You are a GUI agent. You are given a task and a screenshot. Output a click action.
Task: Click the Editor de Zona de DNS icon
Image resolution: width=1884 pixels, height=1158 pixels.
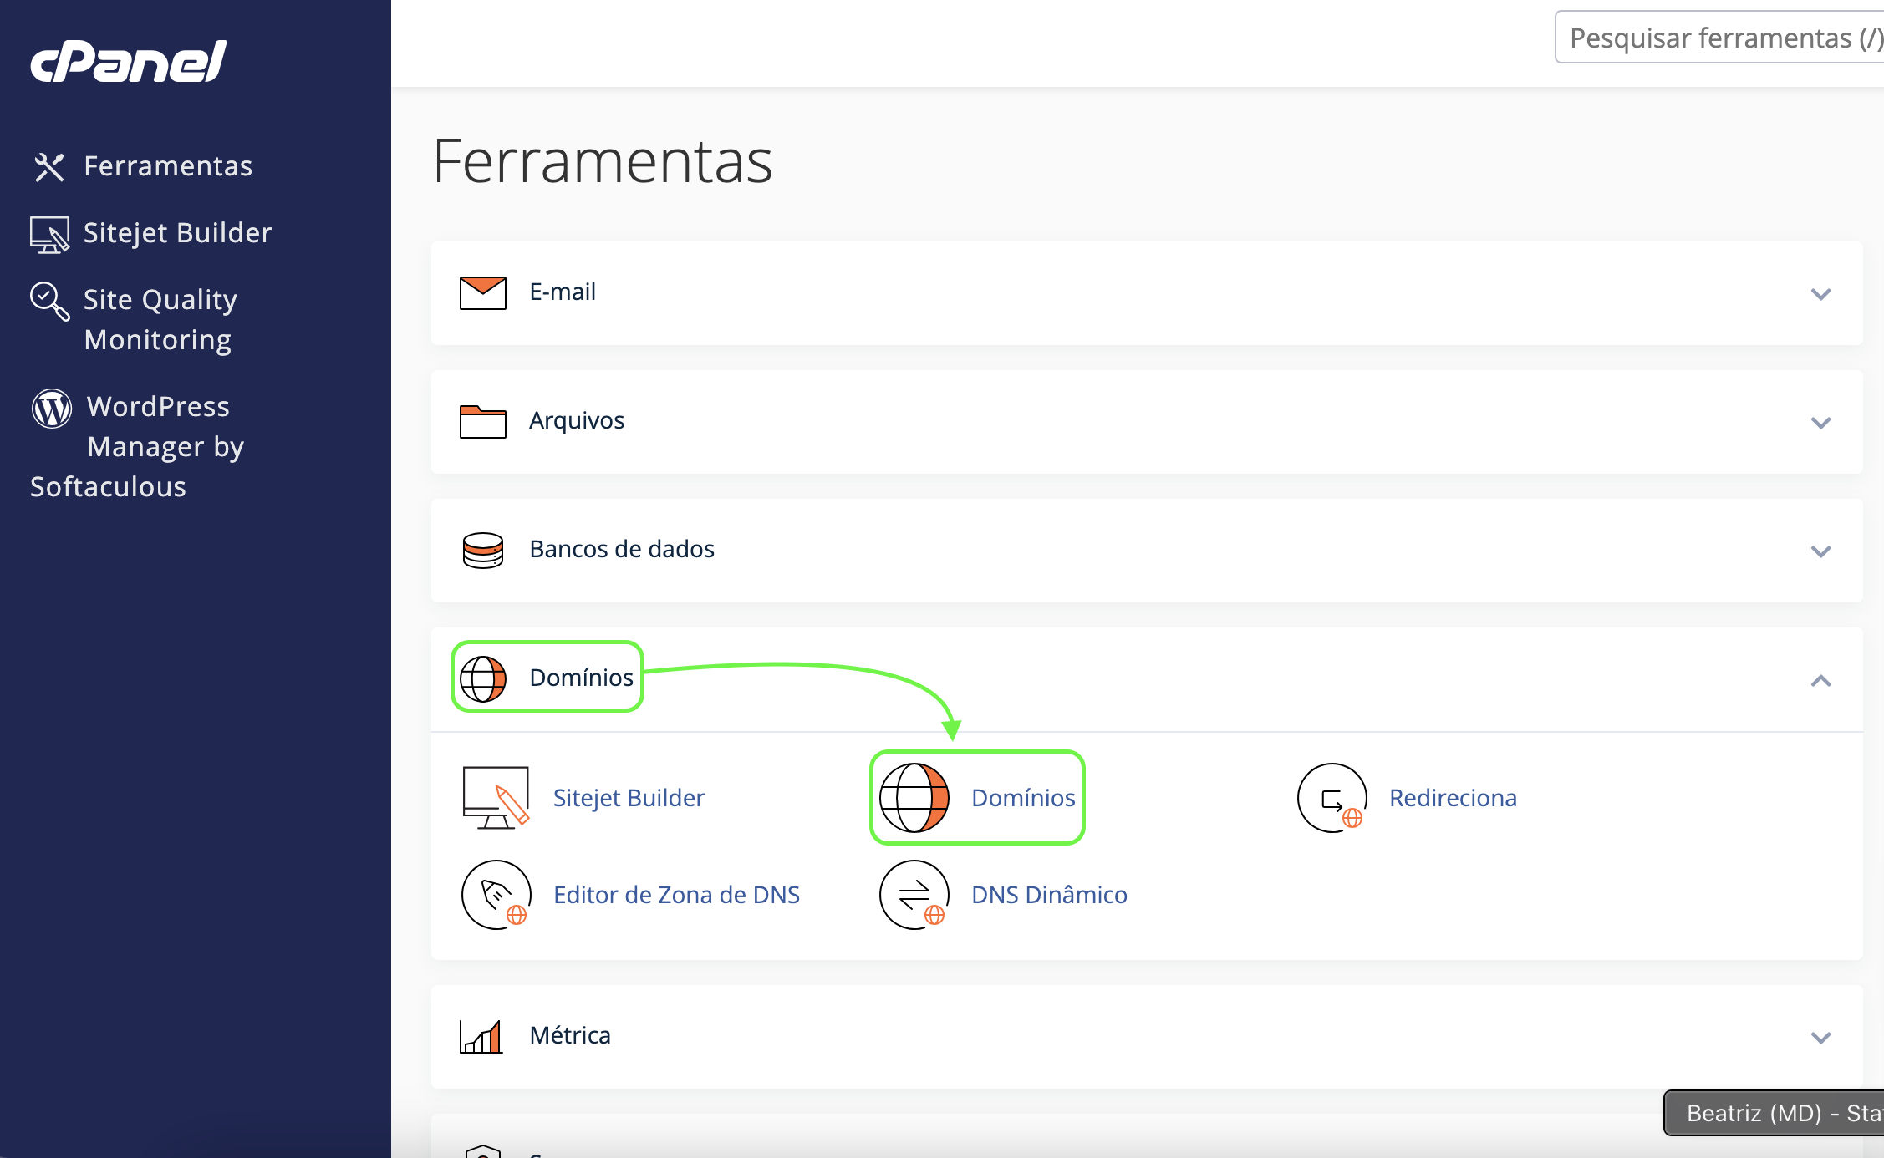(x=496, y=895)
